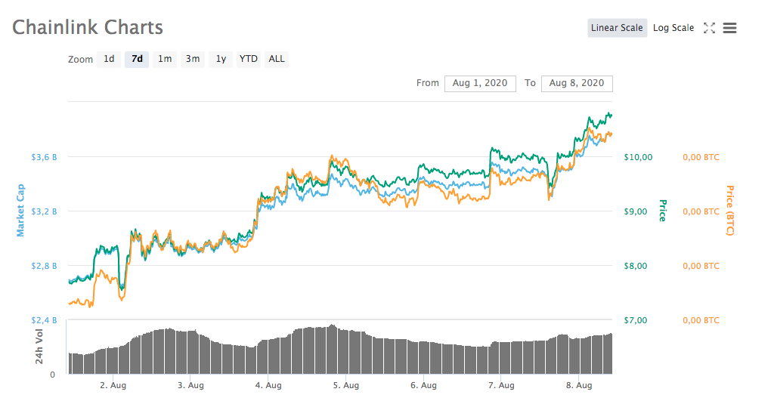The width and height of the screenshot is (771, 401).
Task: Set zoom range to 1d
Action: click(x=109, y=59)
